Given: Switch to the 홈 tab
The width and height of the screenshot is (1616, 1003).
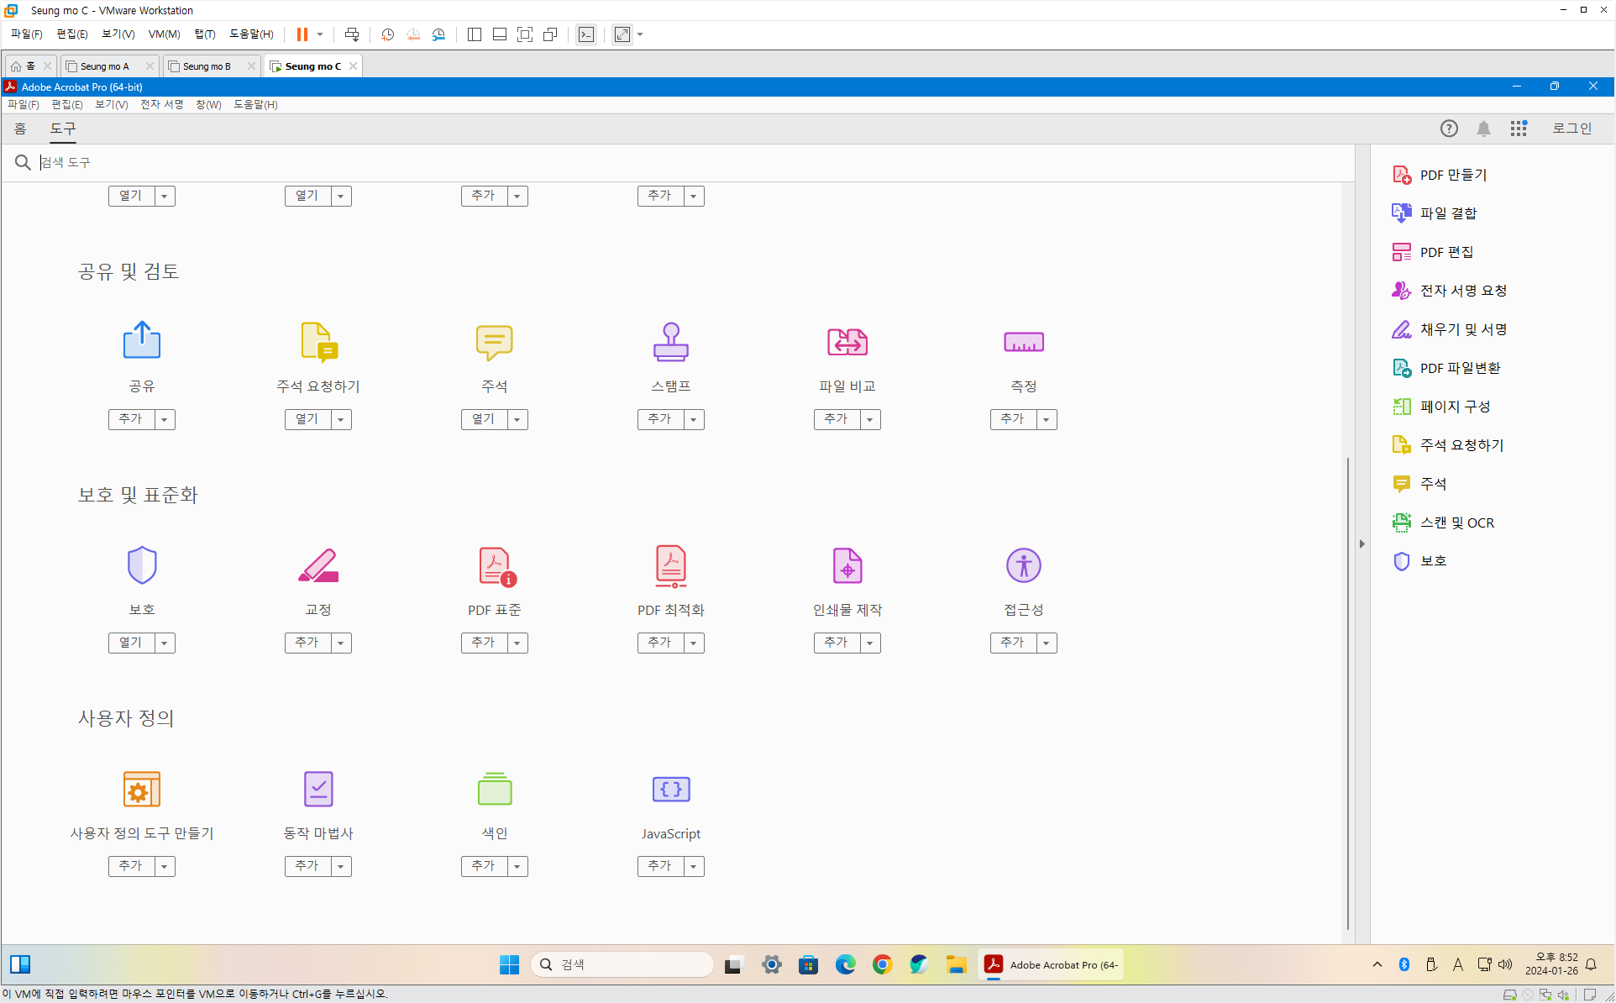Looking at the screenshot, I should [20, 129].
